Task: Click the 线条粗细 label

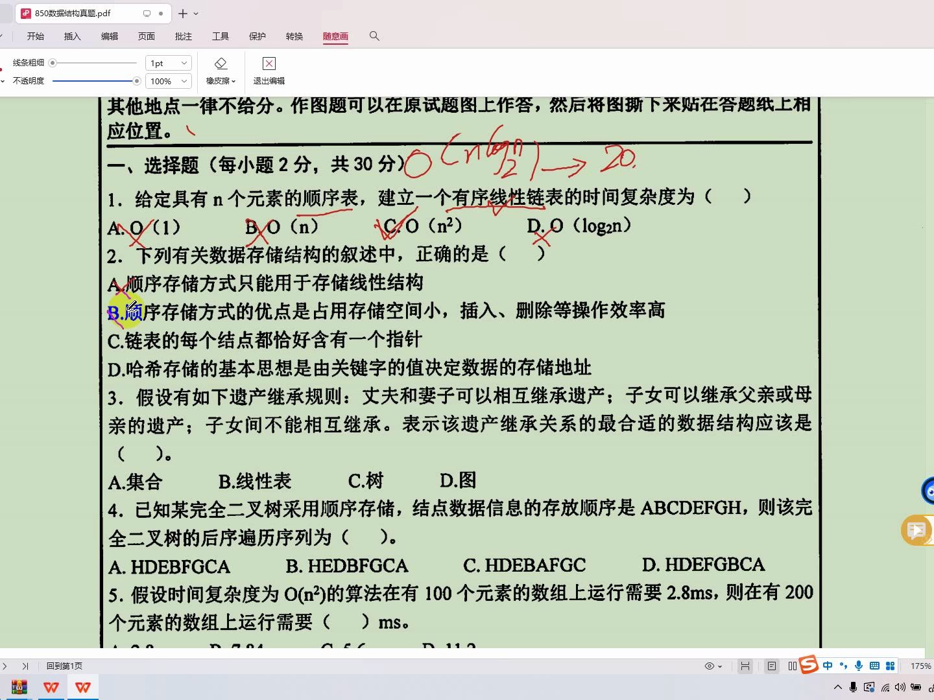Action: coord(29,63)
